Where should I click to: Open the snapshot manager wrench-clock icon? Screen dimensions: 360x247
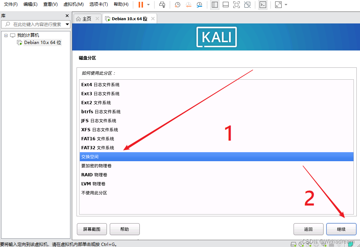coord(199,5)
